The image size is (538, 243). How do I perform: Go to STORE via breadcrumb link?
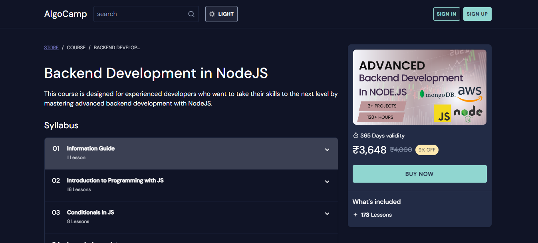coord(51,48)
